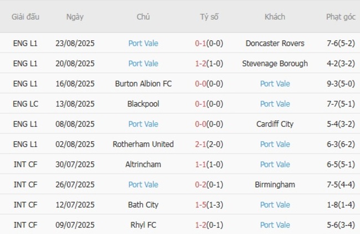Click the 'Phạt góc' column header
Image resolution: width=360 pixels, height=234 pixels.
[x=341, y=17]
